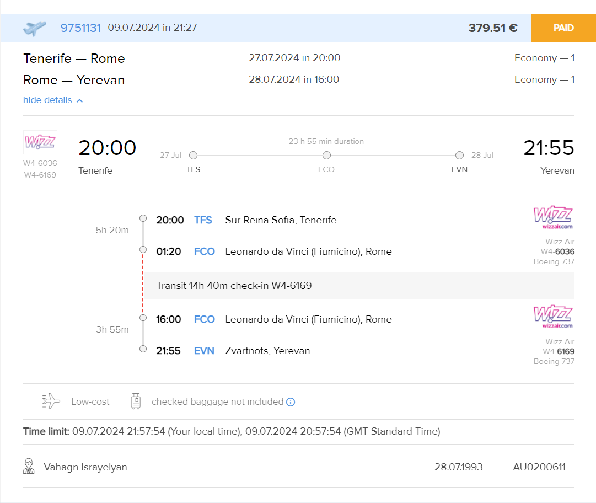Open the checked baggage info tooltip icon
Image resolution: width=596 pixels, height=503 pixels.
(x=291, y=402)
